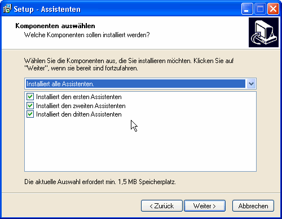Uncheck Installiert den ersten Assistenten
The image size is (282, 219).
tap(30, 97)
